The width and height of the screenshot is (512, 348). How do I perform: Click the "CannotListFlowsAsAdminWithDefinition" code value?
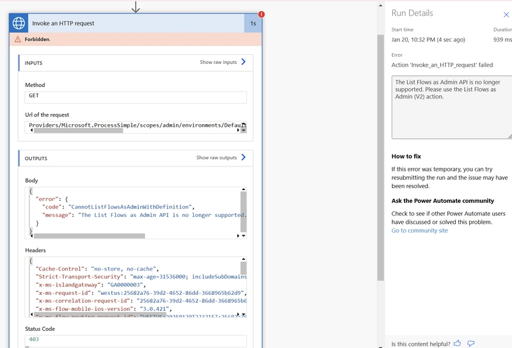pyautogui.click(x=130, y=207)
